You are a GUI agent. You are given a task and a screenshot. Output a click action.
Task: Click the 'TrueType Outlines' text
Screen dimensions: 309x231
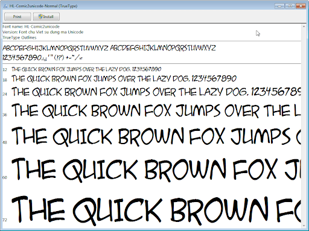click(19, 37)
